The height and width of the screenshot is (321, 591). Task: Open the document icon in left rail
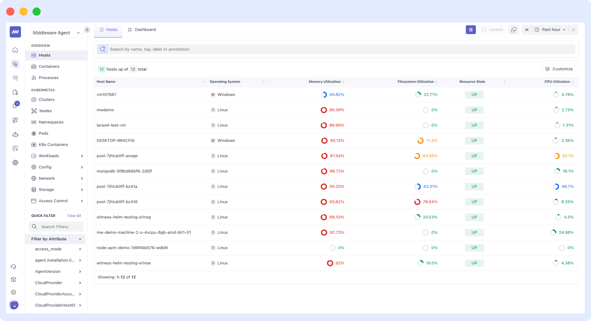(x=15, y=92)
